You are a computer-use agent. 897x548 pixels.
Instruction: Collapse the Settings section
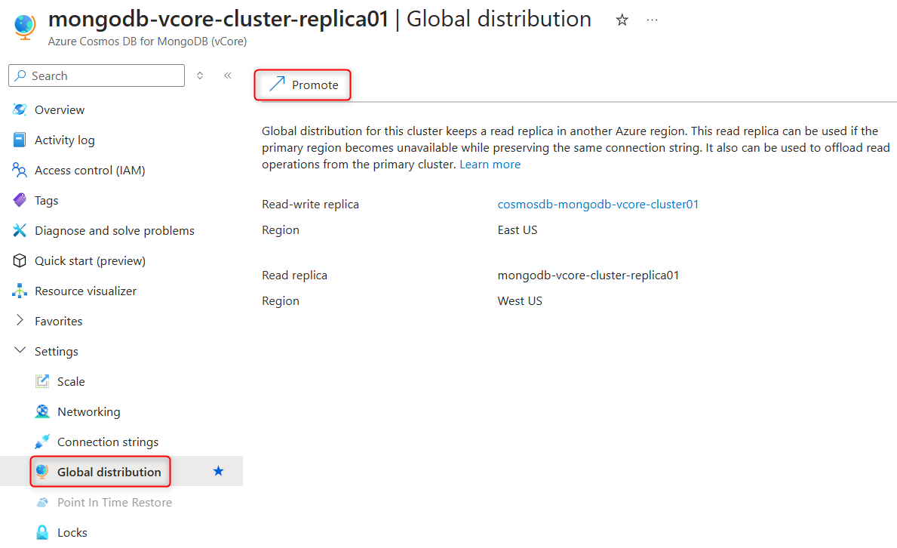point(19,351)
